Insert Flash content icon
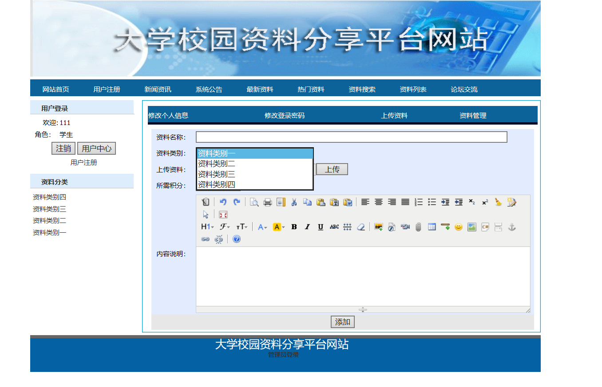The height and width of the screenshot is (387, 602). [392, 227]
